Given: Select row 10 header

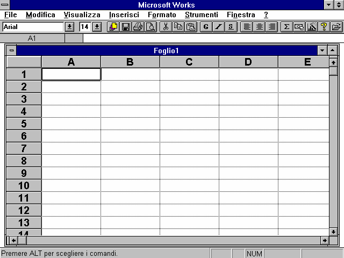Looking at the screenshot, I should (24, 185).
